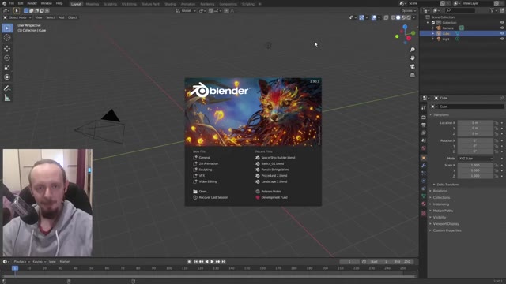Open the Render menu
This screenshot has height=284, width=506.
coord(32,3)
